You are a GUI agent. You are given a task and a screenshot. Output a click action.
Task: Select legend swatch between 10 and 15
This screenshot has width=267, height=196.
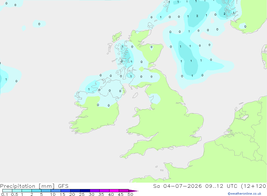tap(56, 191)
